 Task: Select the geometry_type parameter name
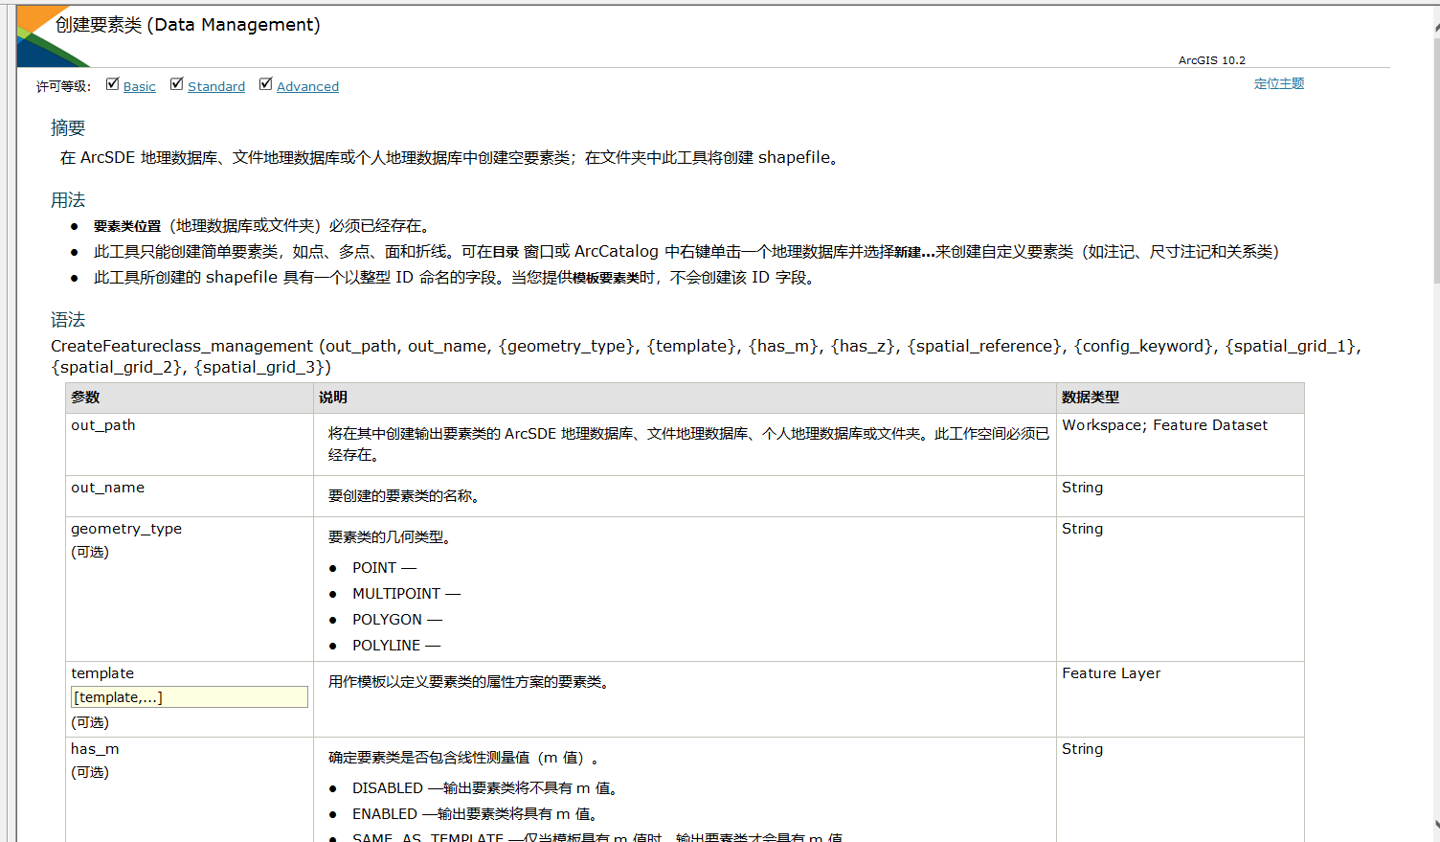tap(126, 529)
